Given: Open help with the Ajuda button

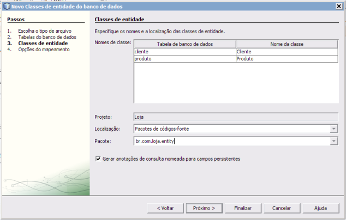Looking at the screenshot, I should (x=320, y=208).
